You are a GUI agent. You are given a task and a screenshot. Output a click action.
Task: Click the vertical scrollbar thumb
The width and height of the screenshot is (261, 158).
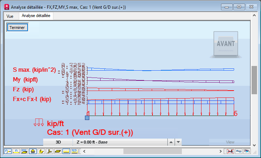click(x=254, y=80)
